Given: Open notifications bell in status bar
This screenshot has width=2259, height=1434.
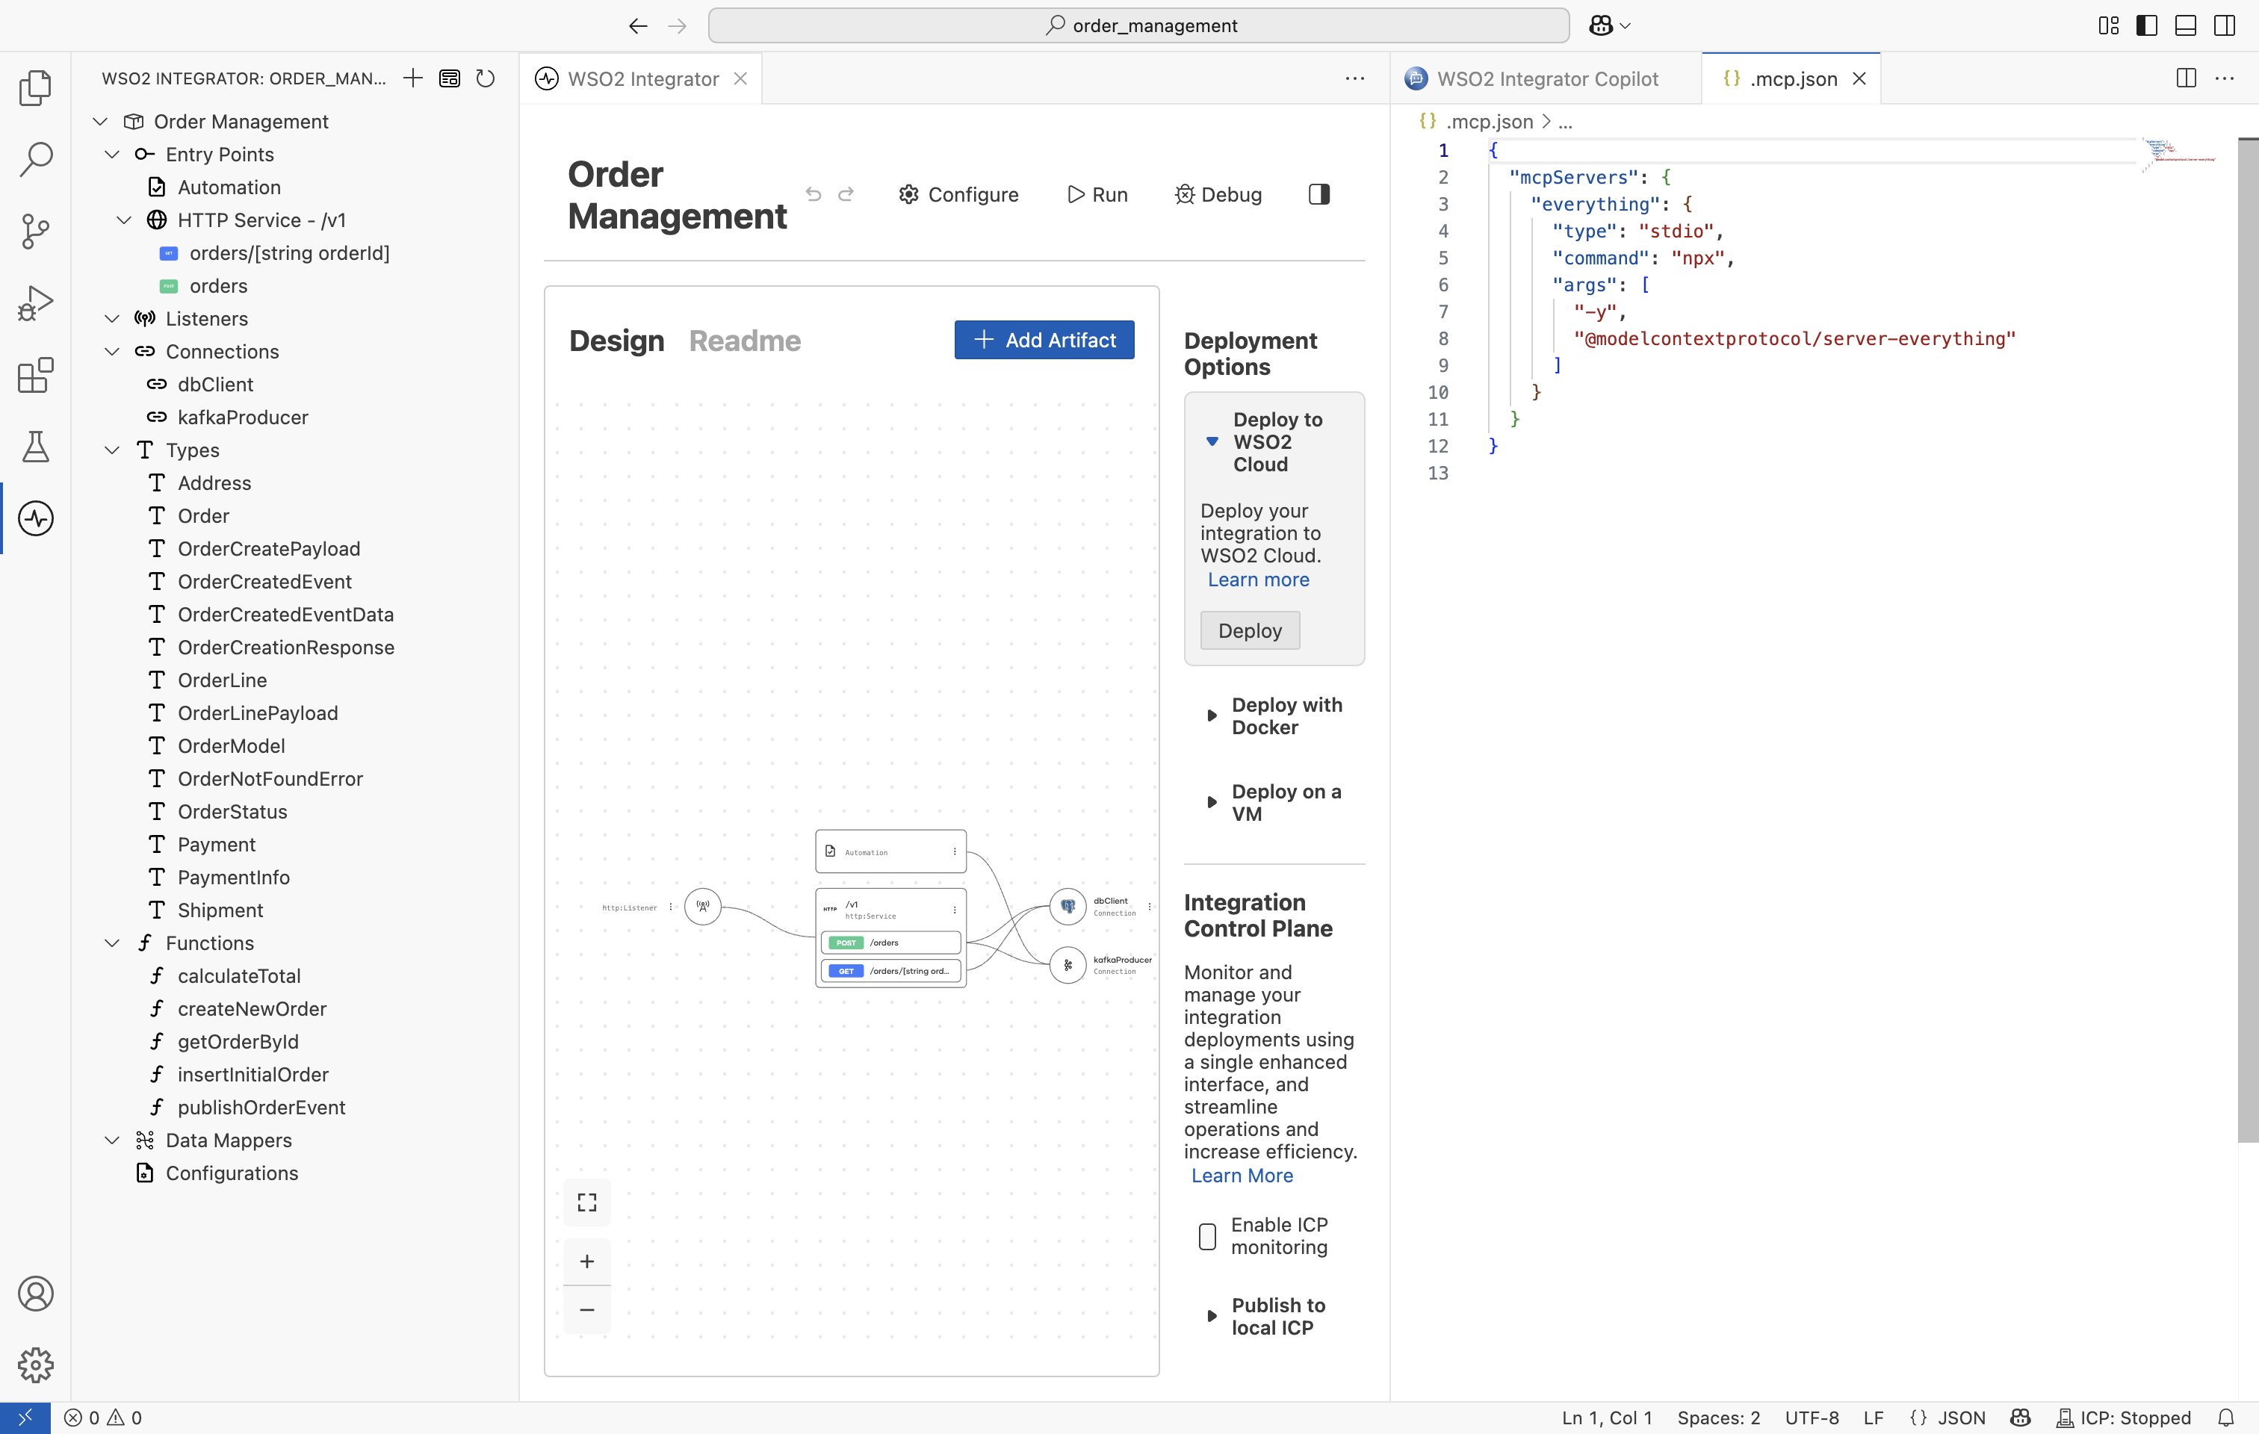Looking at the screenshot, I should click(2226, 1417).
